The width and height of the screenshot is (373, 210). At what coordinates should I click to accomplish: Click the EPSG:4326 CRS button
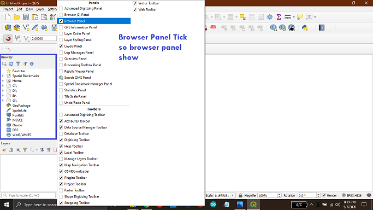pos(351,195)
